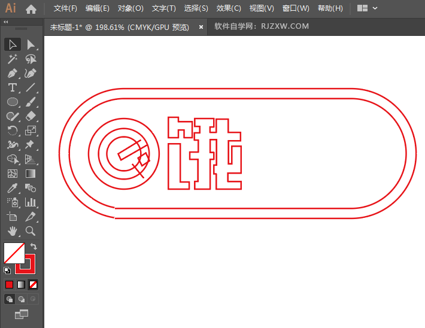Click the Fill swatch (none)

point(14,253)
